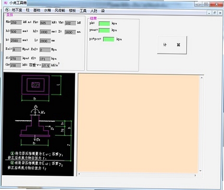This screenshot has height=190, width=224.
Task: Open the 柱 menu
Action: click(x=28, y=10)
